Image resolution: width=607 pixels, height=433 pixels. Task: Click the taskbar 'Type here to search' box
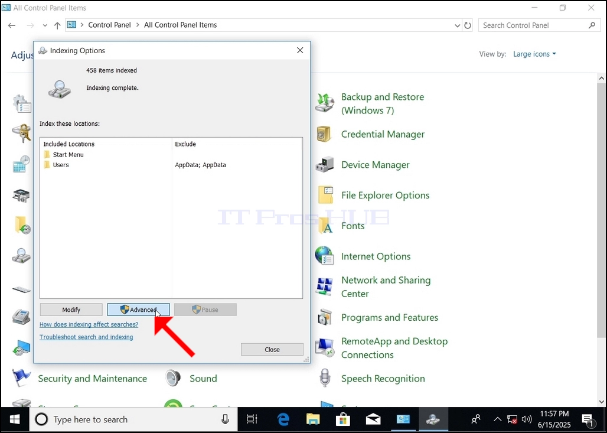click(x=133, y=419)
